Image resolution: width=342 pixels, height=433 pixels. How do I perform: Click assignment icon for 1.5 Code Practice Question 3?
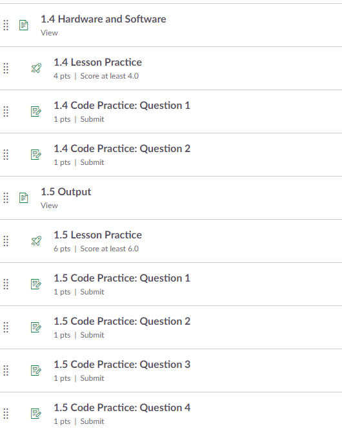coord(36,370)
